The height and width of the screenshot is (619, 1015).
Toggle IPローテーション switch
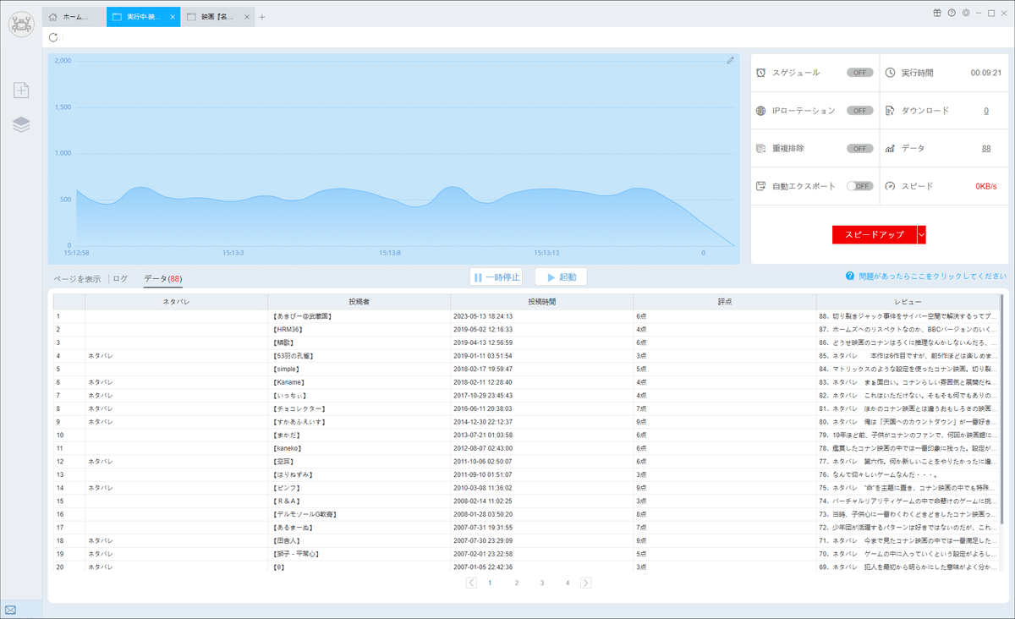coord(859,111)
